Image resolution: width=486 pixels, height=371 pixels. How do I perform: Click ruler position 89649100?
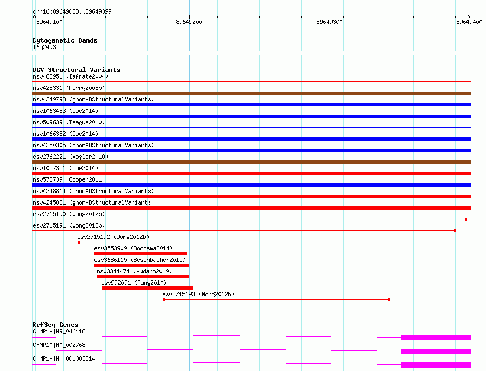coord(49,22)
